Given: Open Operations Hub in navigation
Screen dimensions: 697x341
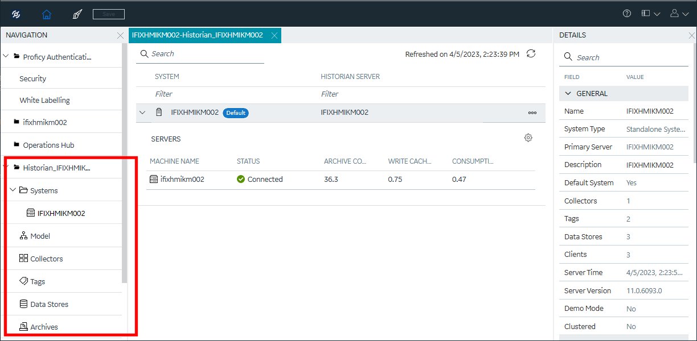Looking at the screenshot, I should click(48, 145).
